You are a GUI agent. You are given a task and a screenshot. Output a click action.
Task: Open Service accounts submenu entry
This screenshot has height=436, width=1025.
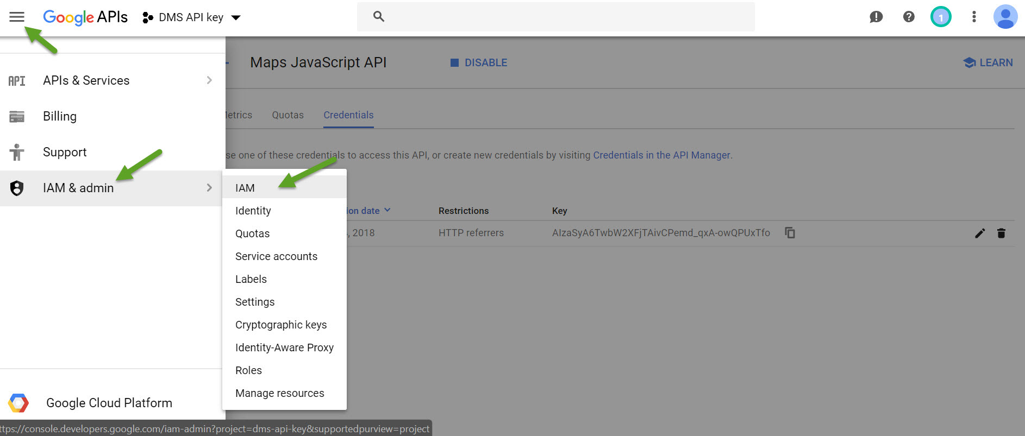click(284, 256)
